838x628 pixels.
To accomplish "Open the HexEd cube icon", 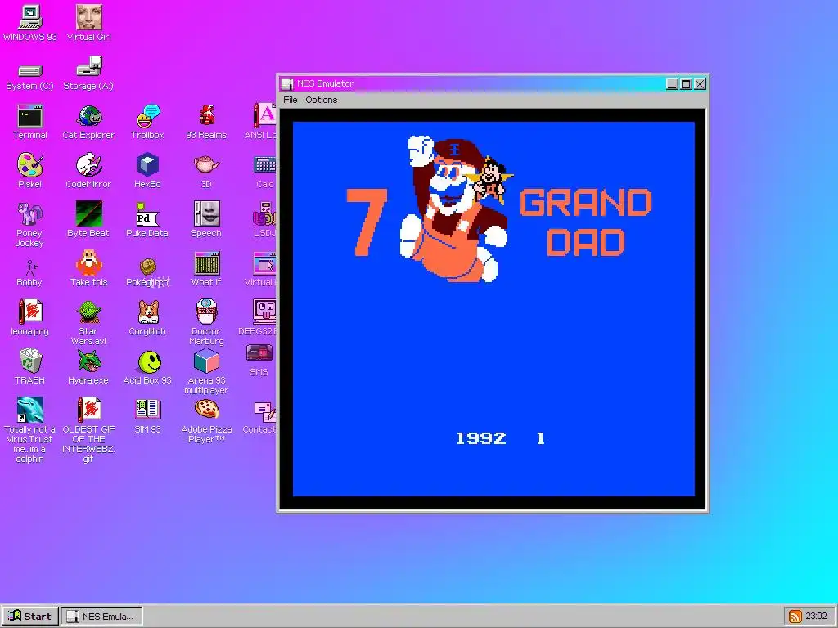I will coord(147,164).
